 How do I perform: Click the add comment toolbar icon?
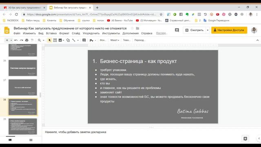coord(84,40)
